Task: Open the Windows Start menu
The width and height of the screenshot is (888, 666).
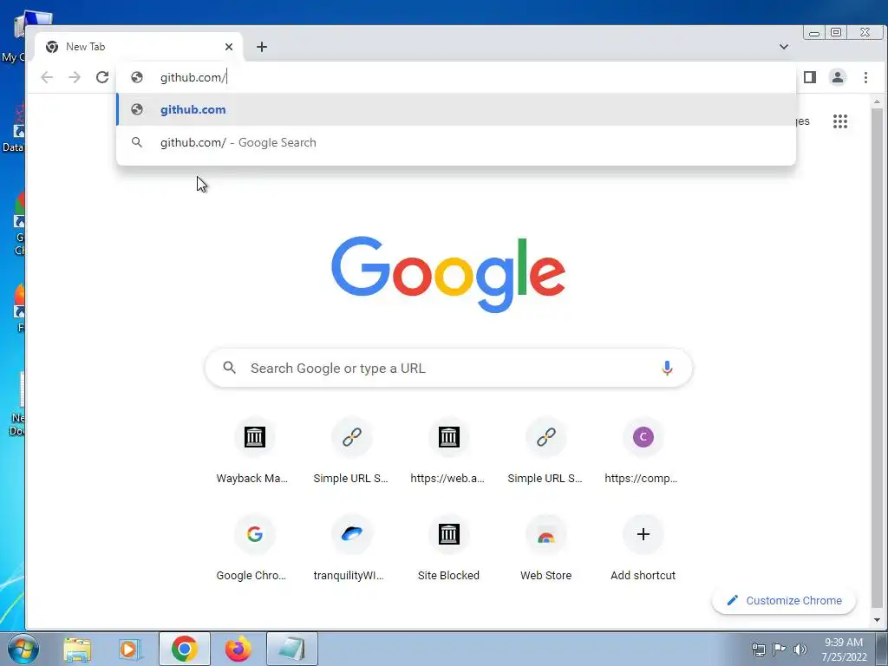Action: coord(23,649)
